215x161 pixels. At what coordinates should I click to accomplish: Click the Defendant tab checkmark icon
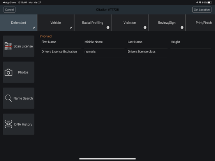[34, 28]
